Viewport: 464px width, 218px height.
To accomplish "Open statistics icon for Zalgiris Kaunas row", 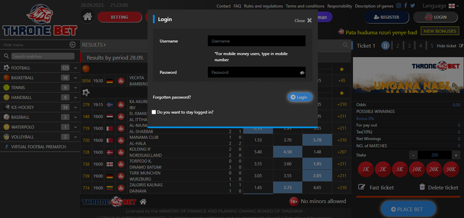I will 121,188.
